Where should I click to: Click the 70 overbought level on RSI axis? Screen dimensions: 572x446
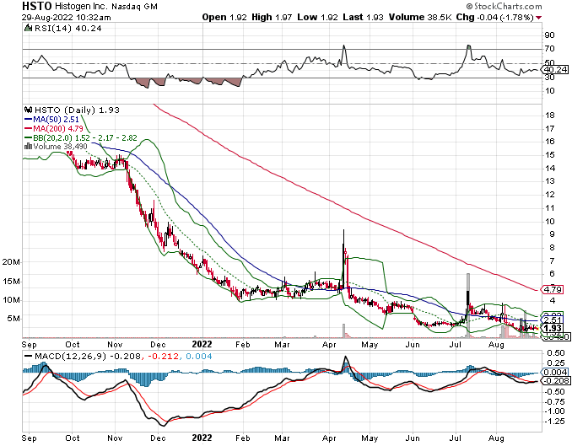(x=550, y=49)
